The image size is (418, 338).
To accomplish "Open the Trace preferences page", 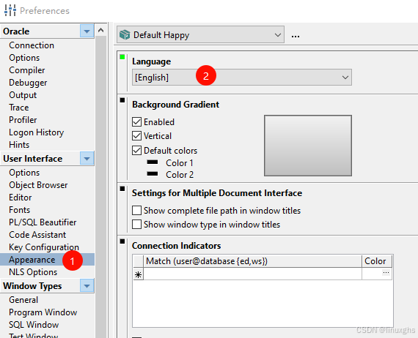I will 18,108.
